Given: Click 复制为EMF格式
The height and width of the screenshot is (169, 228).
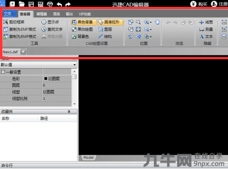Looking at the screenshot, I should click(20, 29).
